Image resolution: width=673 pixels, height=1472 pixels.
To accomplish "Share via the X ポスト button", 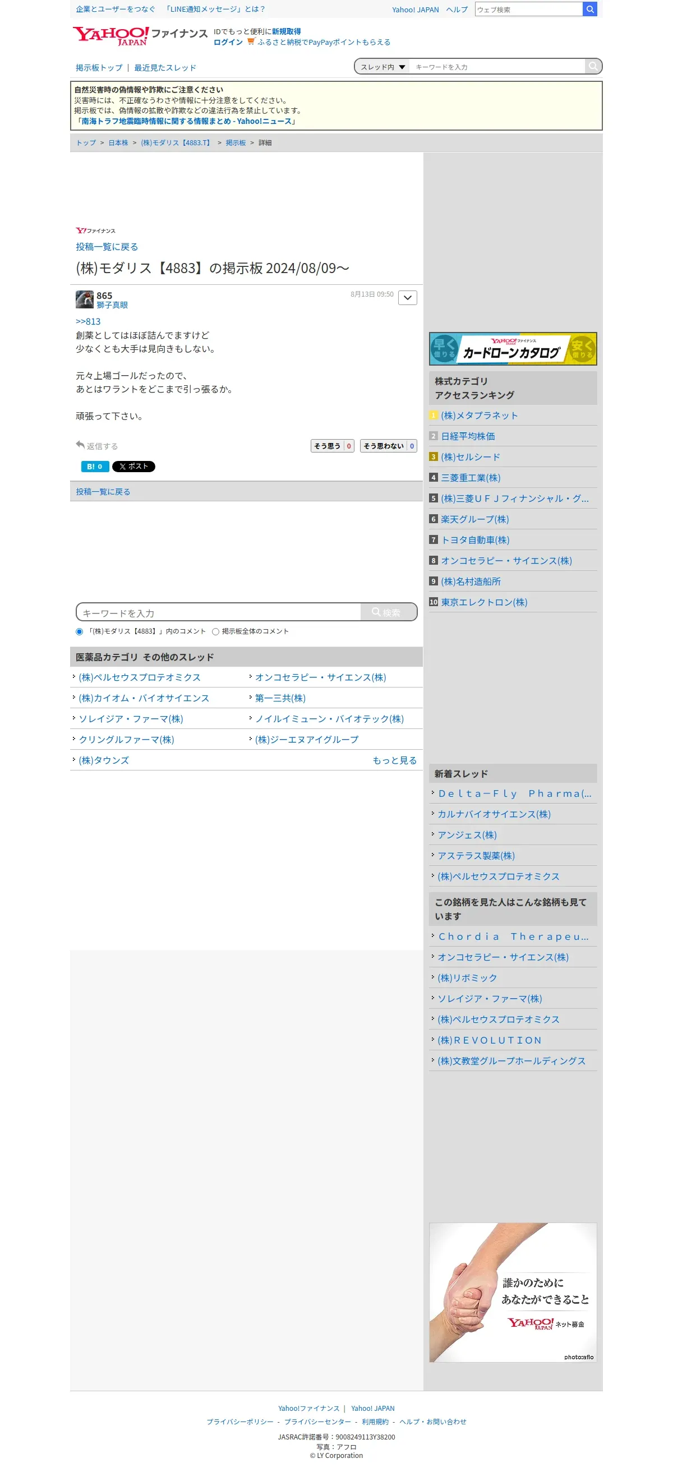I will coord(133,467).
